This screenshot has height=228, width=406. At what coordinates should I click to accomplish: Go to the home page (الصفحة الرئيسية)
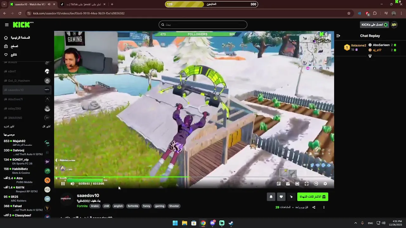[x=17, y=38]
